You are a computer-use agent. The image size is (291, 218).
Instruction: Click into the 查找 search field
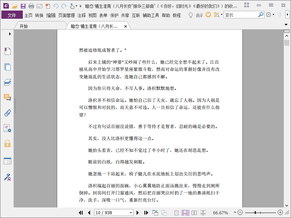(x=241, y=15)
